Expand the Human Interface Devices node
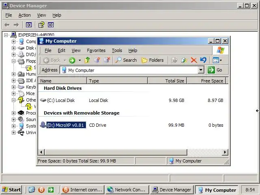260x195 pixels. click(x=13, y=74)
